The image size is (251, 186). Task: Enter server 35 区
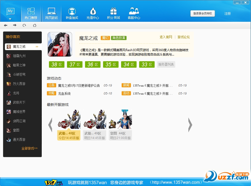pyautogui.click(x=111, y=65)
